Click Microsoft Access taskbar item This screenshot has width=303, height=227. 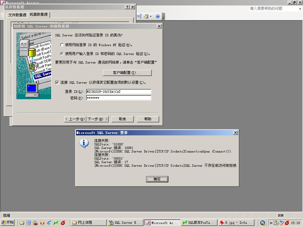(x=162, y=223)
